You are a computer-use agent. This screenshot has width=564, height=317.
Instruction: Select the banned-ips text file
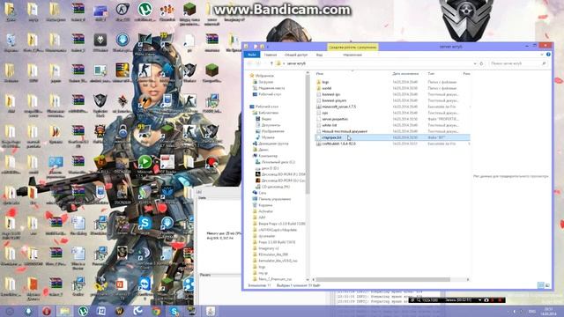pos(331,94)
